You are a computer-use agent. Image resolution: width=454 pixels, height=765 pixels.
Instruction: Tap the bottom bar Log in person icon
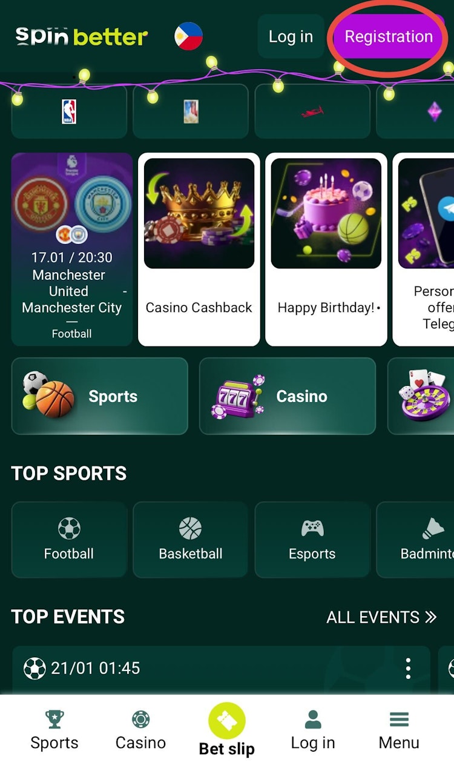(x=313, y=720)
